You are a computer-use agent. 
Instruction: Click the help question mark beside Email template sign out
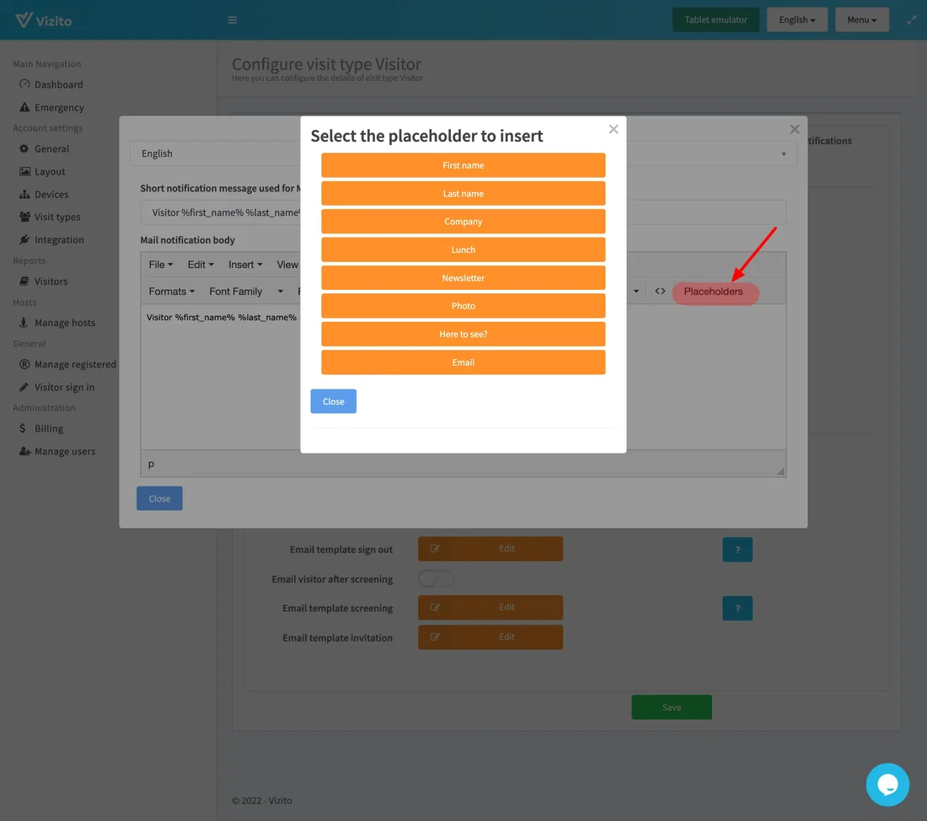tap(737, 549)
